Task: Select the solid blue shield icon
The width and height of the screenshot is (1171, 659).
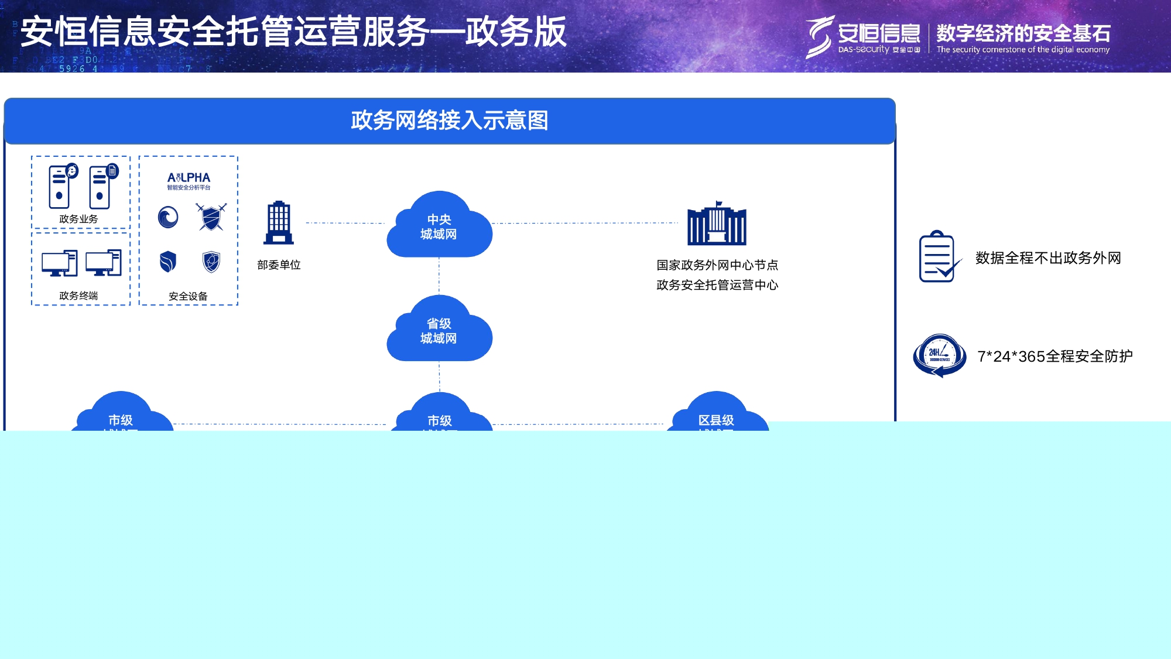Action: [x=168, y=262]
